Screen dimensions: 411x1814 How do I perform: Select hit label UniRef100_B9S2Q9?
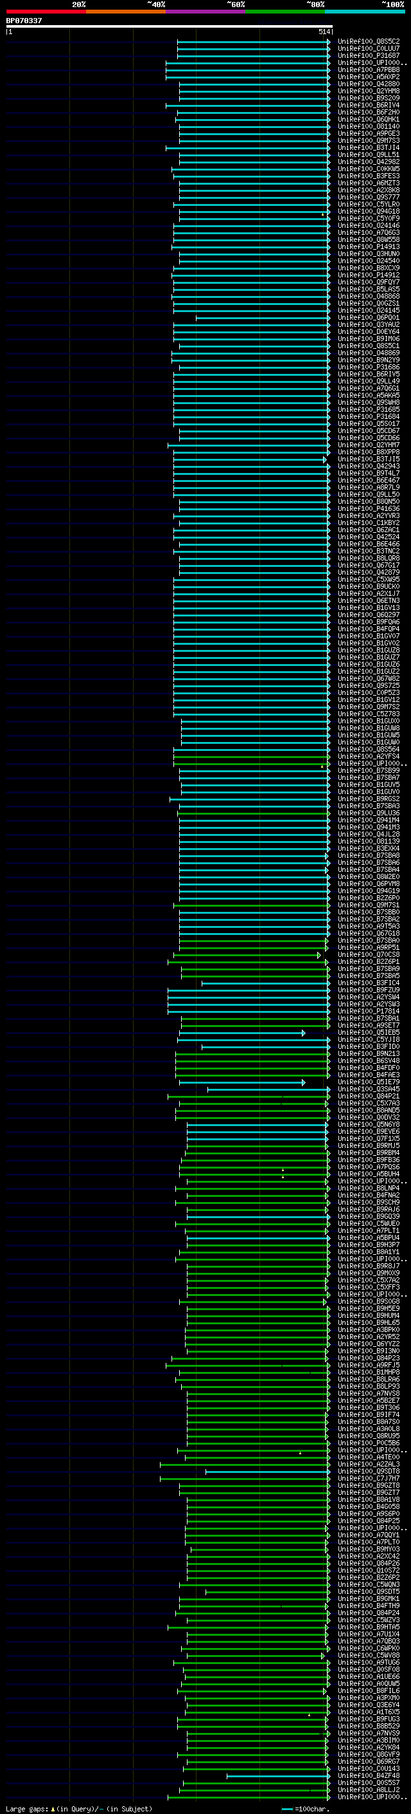click(369, 98)
